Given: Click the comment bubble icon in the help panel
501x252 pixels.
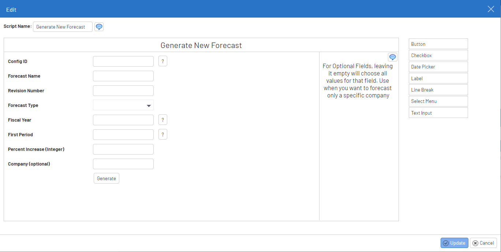Looking at the screenshot, I should 392,57.
